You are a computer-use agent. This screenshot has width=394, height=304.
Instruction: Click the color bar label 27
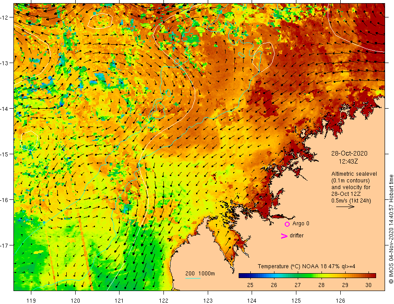[297, 285]
